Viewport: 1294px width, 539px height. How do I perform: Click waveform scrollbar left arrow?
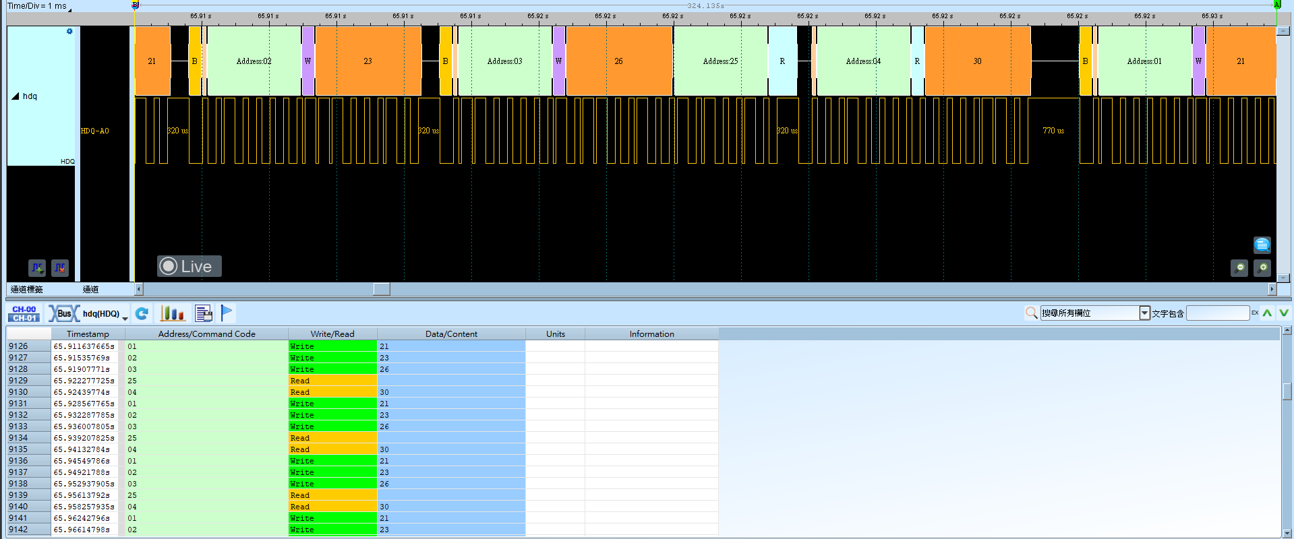[x=139, y=289]
